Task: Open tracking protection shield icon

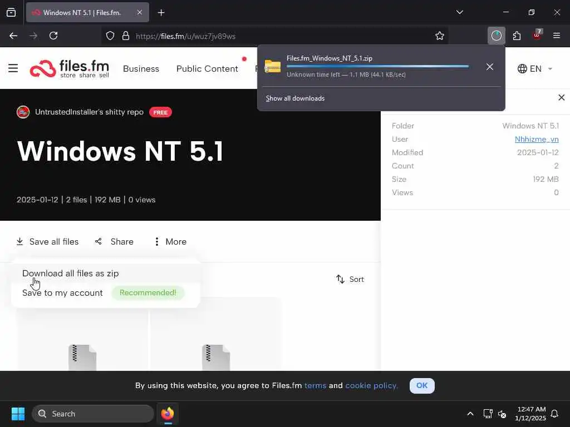Action: (x=110, y=36)
